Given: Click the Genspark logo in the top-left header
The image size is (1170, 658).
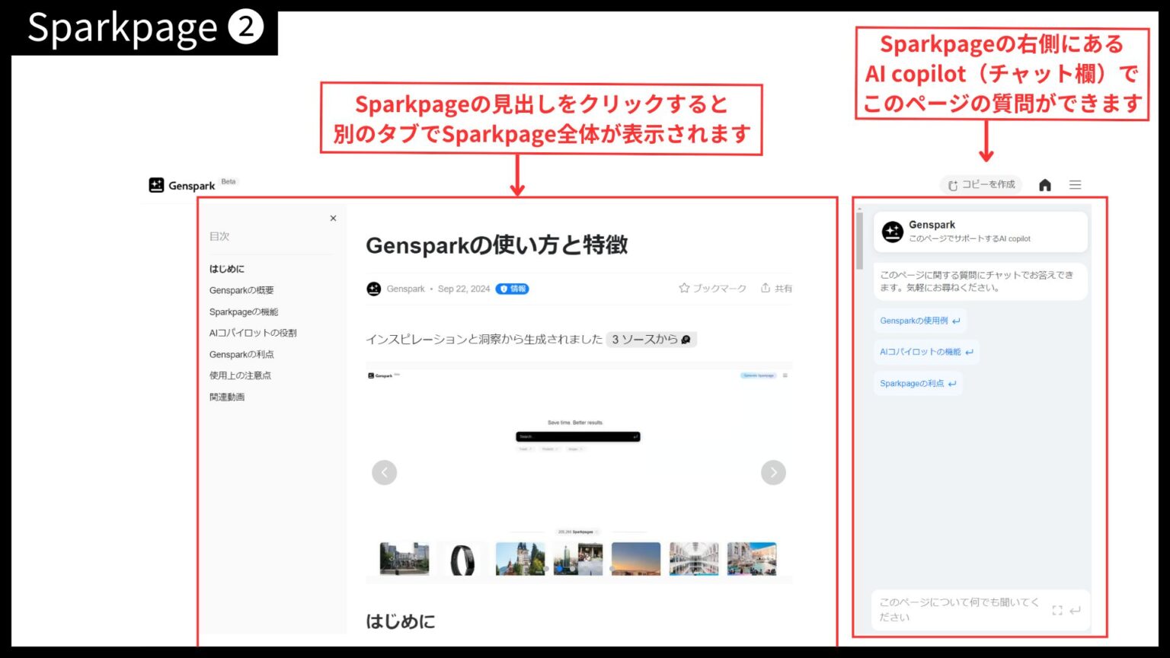Looking at the screenshot, I should point(156,184).
